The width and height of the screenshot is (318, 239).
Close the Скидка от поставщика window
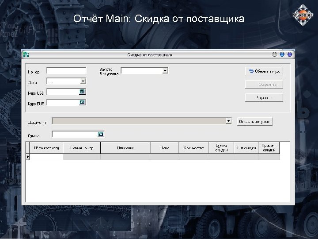click(x=290, y=54)
